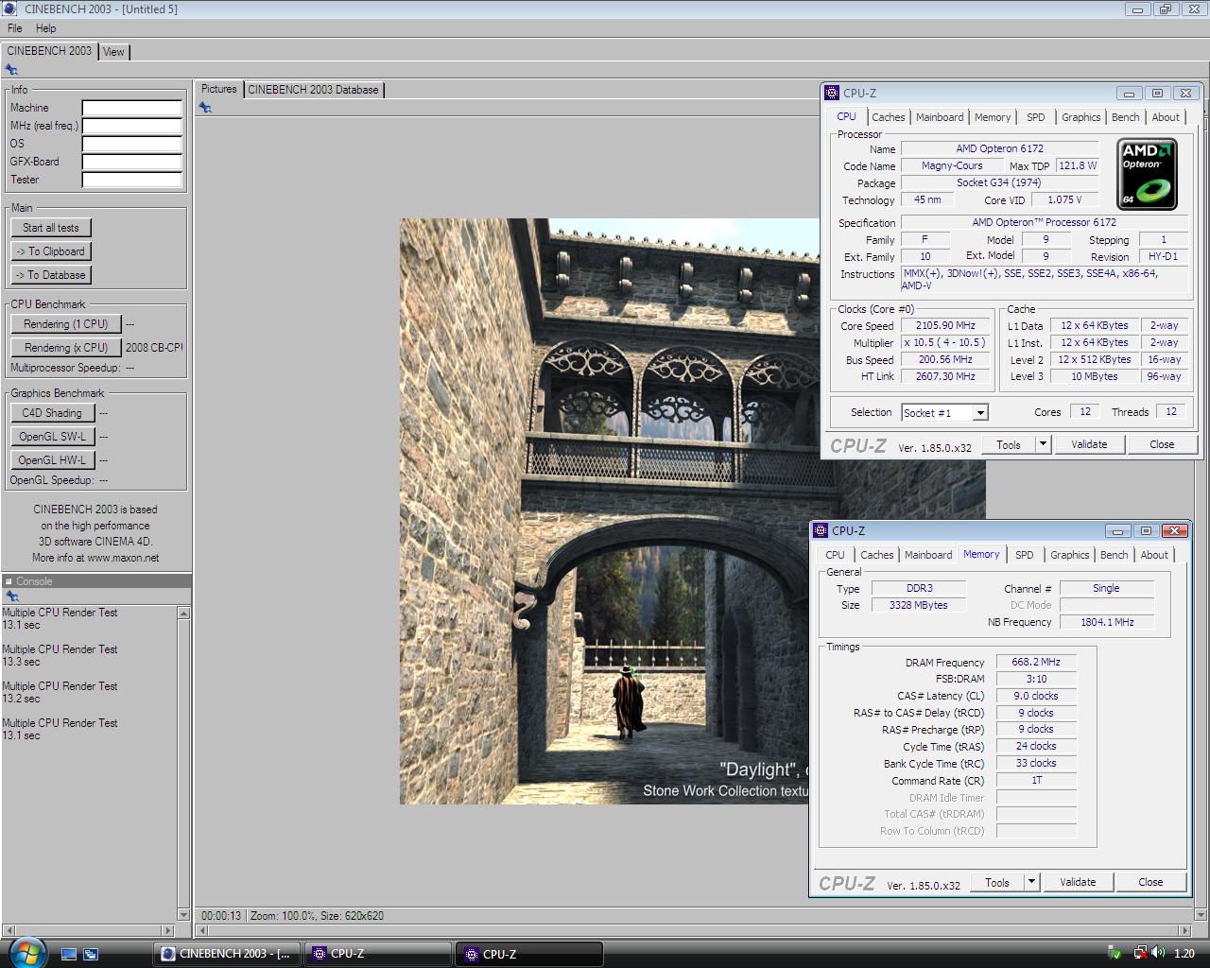Click the 1.20 taskbar clock
Viewport: 1210px width, 968px height.
pos(1184,954)
